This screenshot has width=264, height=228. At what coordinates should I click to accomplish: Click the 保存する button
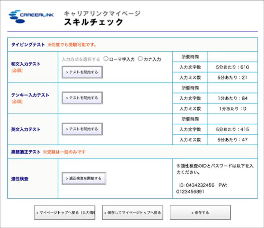point(200,213)
